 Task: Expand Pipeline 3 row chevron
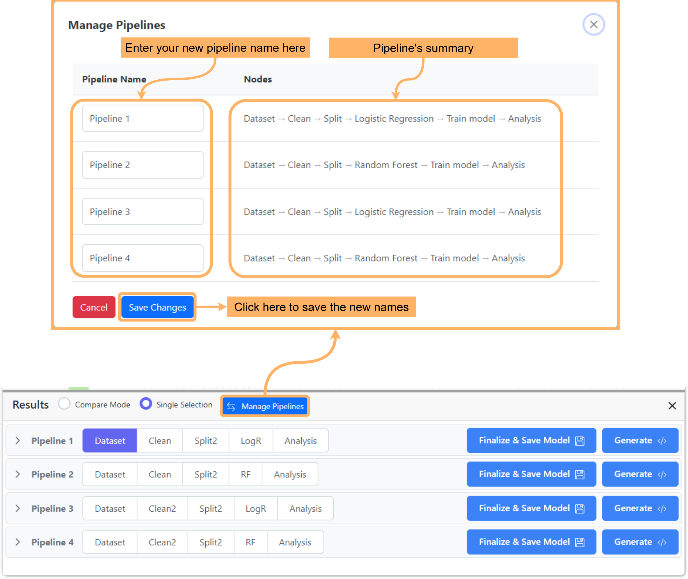18,508
